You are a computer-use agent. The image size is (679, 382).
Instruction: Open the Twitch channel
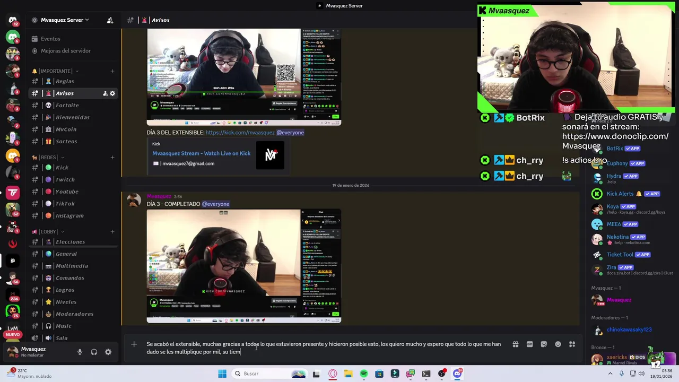coord(72,180)
